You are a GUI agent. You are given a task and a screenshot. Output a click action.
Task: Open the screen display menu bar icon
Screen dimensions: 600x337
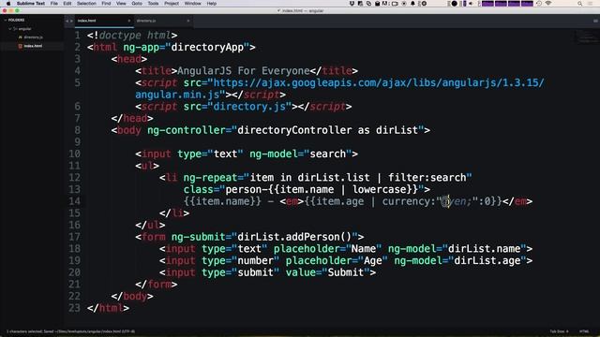pos(395,4)
